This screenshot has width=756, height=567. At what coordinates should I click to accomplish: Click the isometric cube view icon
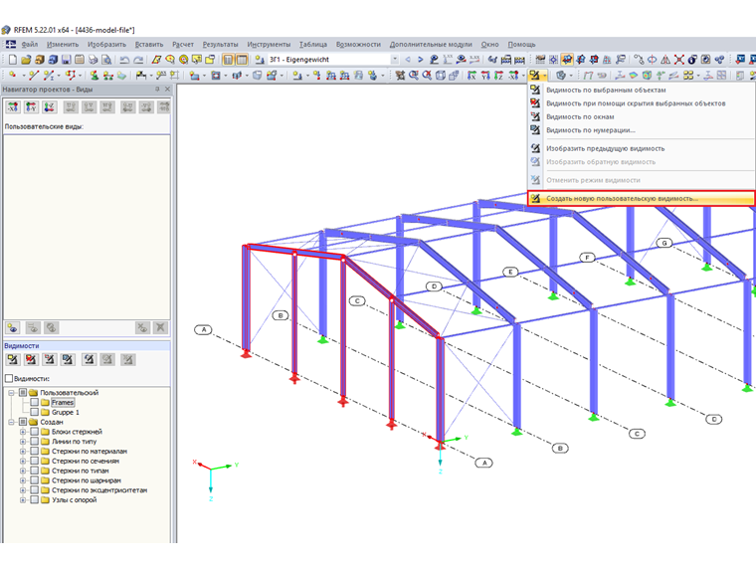(441, 76)
